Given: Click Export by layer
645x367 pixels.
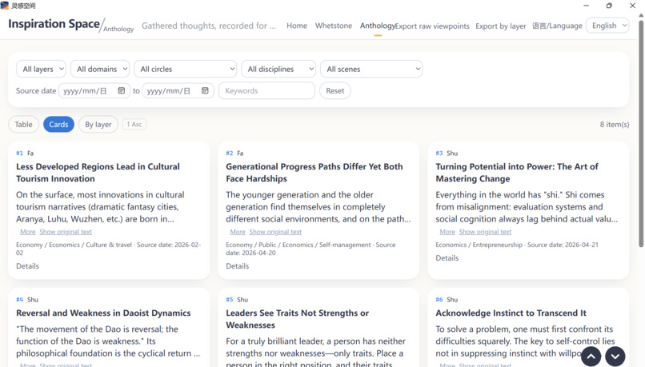Looking at the screenshot, I should [501, 26].
